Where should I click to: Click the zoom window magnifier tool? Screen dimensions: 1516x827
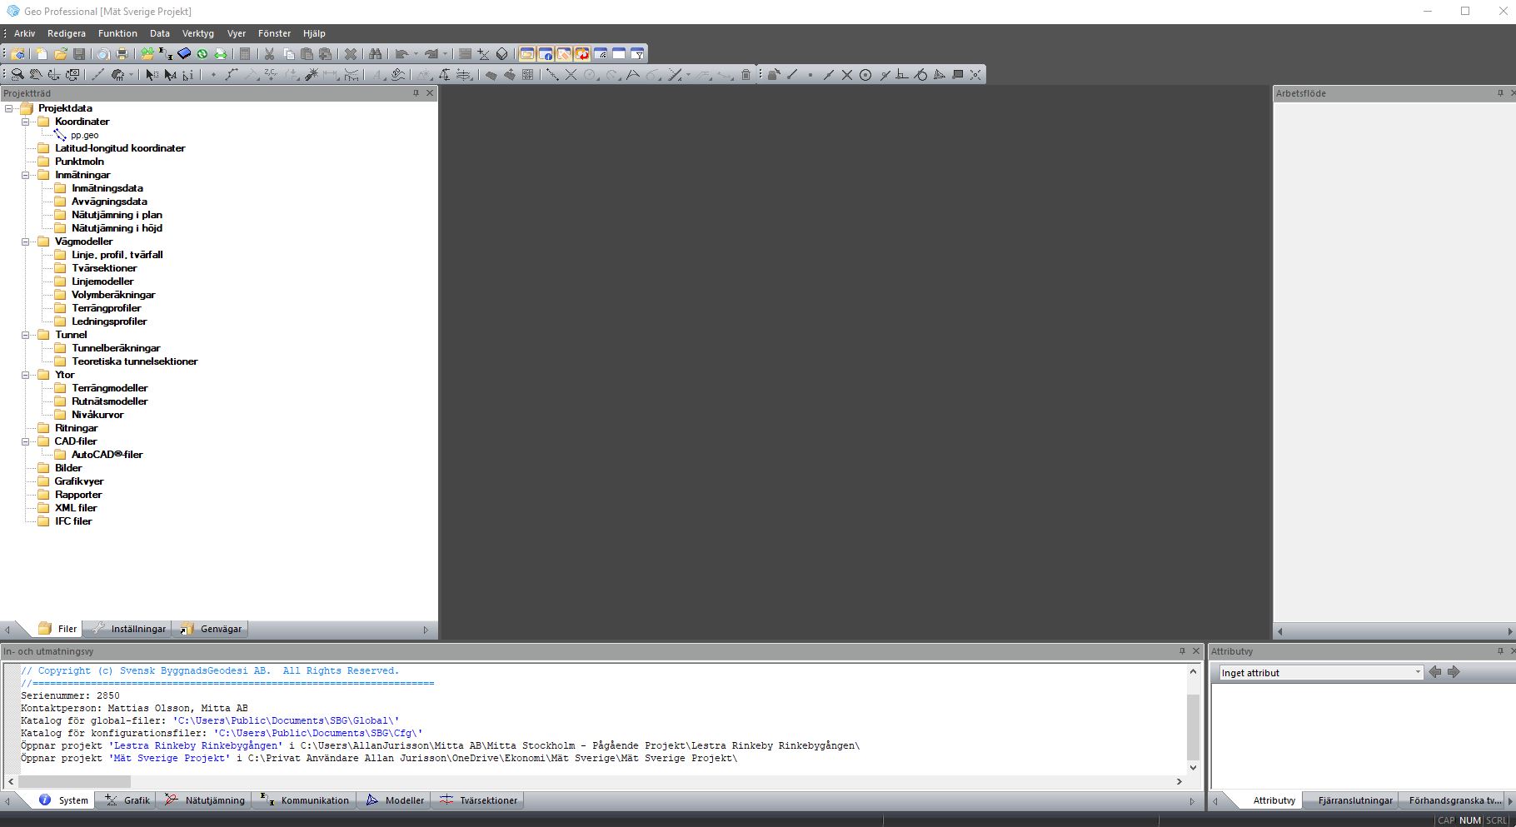pyautogui.click(x=17, y=74)
